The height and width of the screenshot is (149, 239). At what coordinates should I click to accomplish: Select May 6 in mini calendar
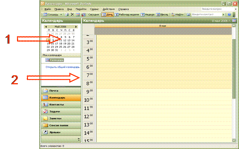coord(69,37)
